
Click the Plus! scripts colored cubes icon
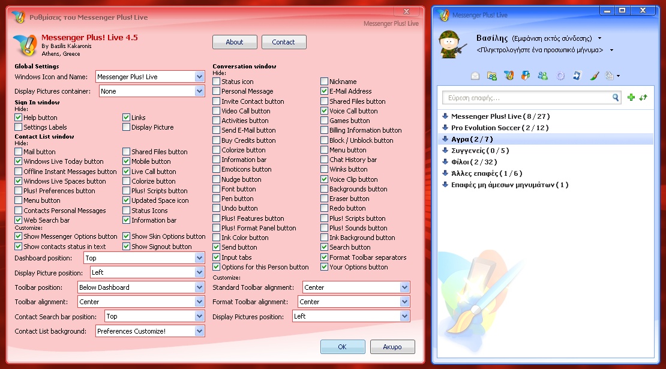point(526,76)
